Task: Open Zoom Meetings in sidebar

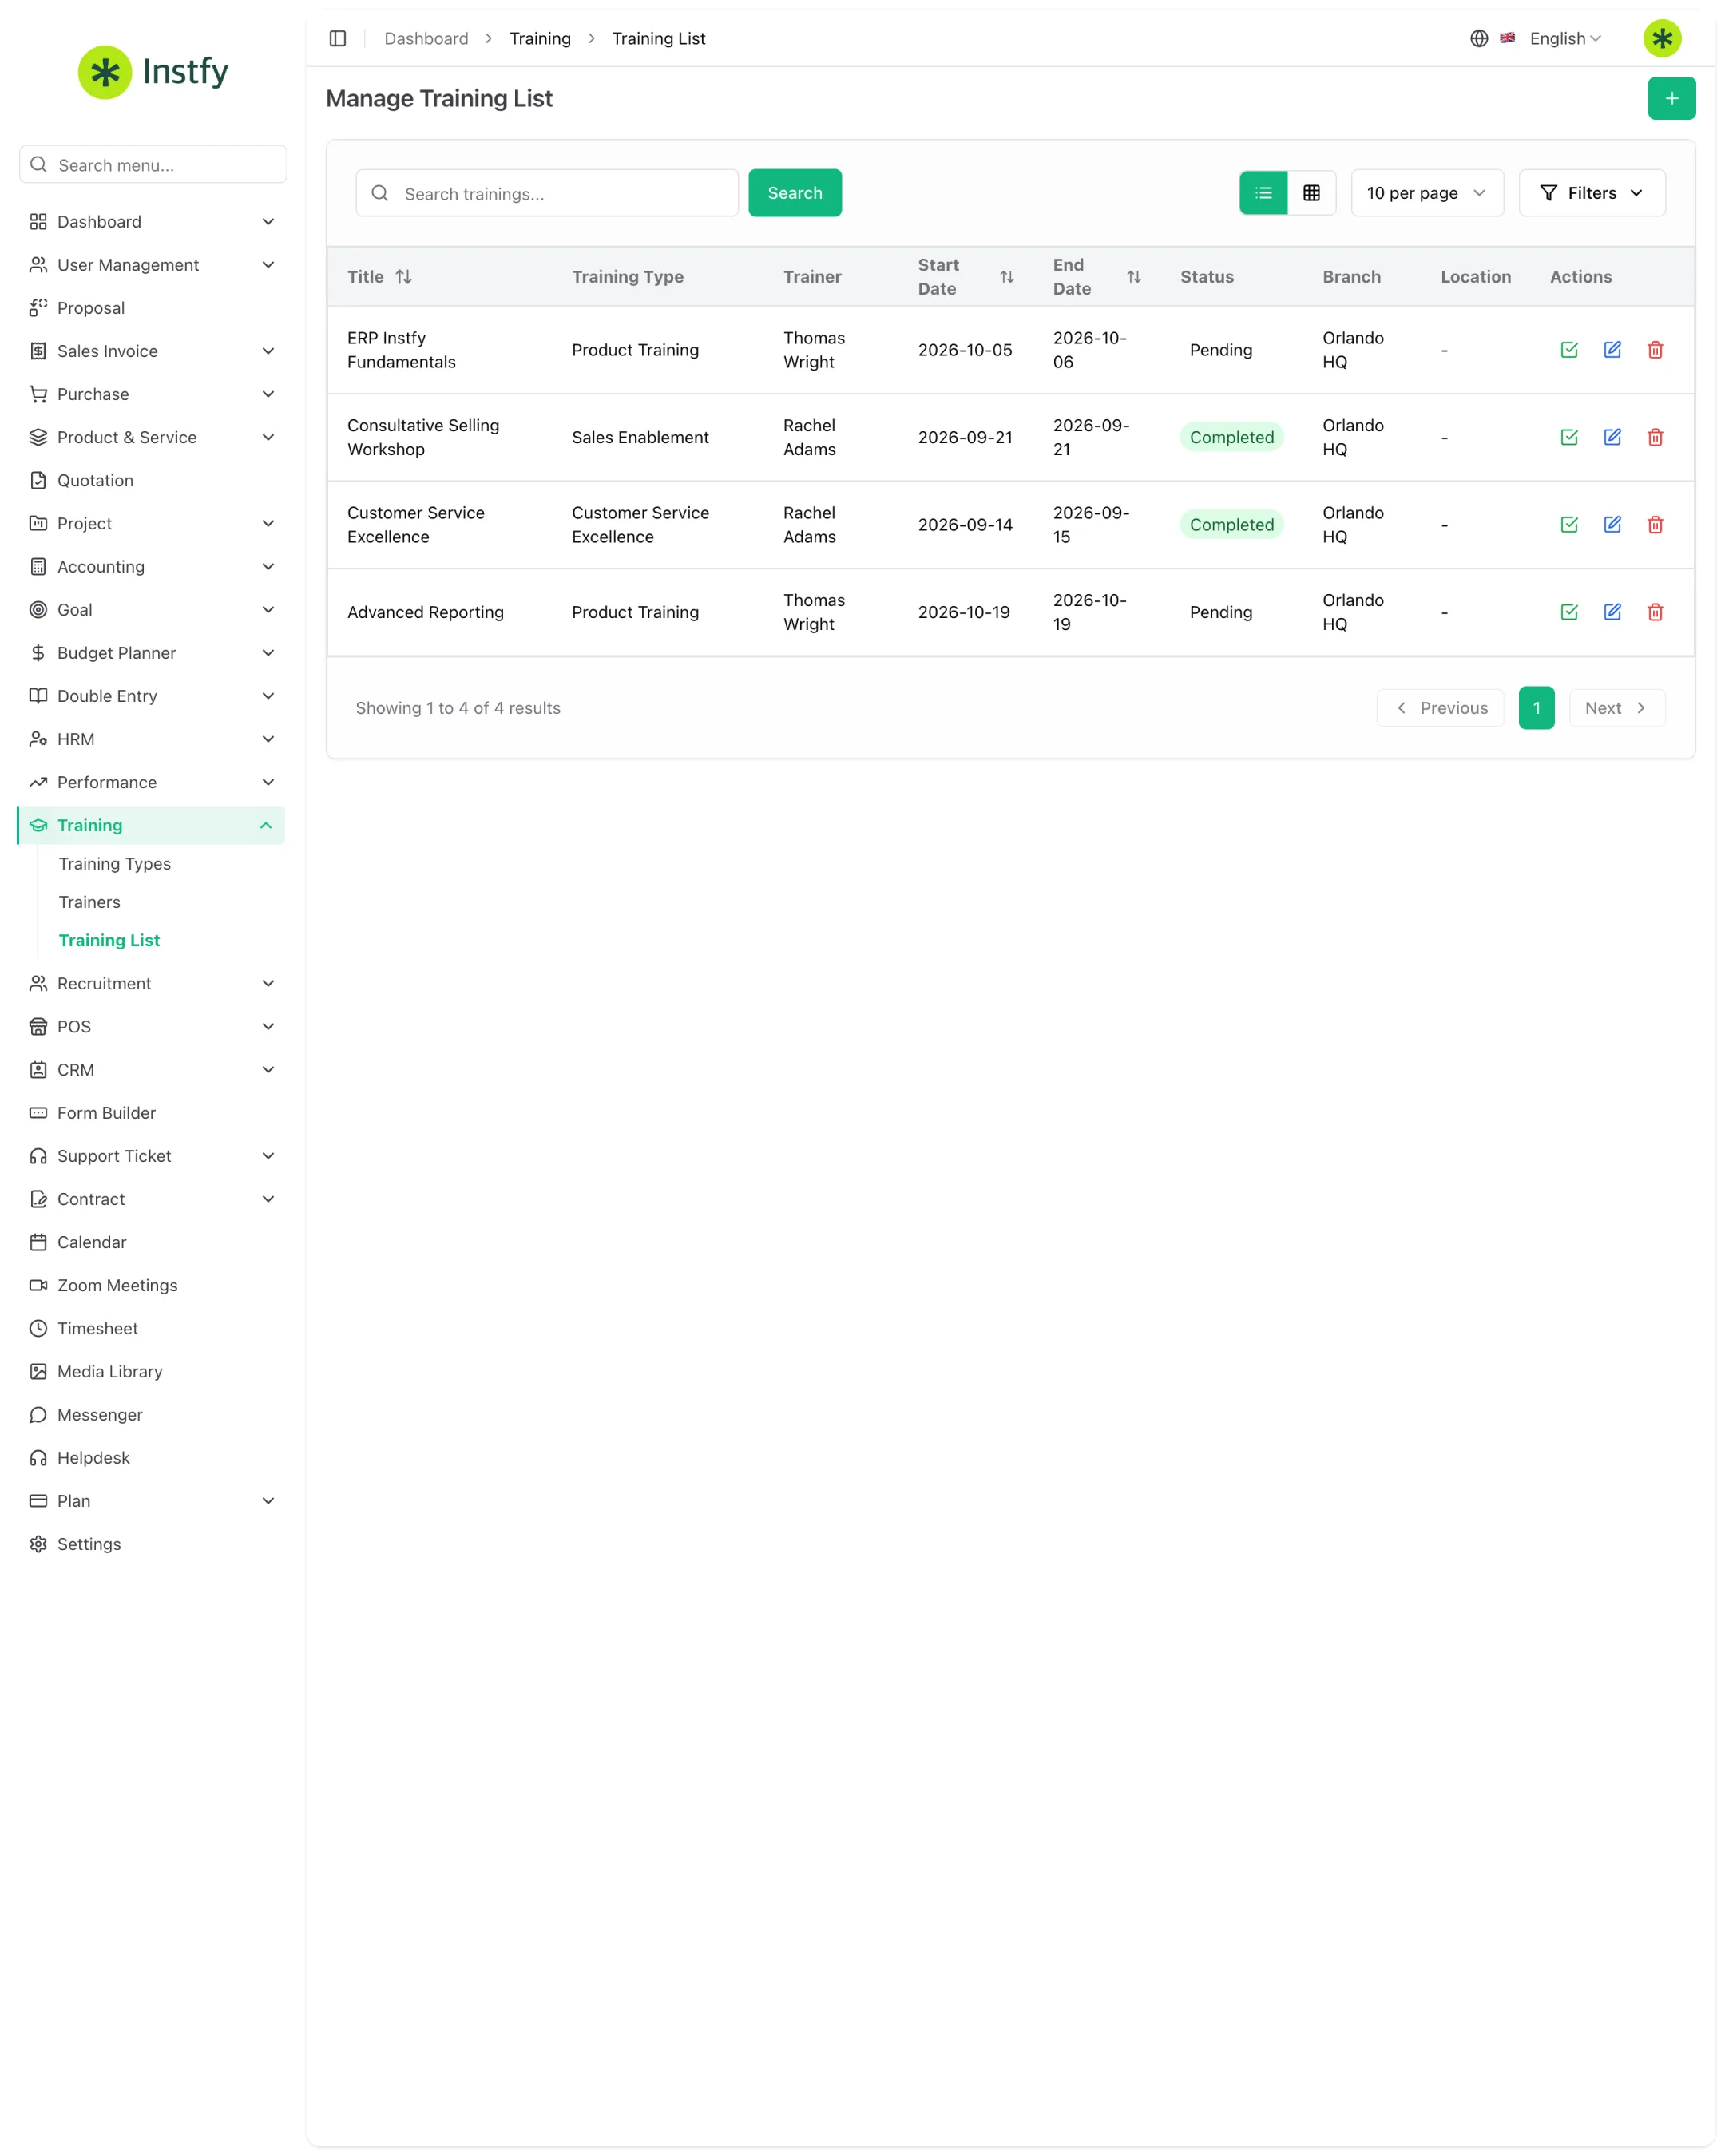Action: (x=152, y=1285)
